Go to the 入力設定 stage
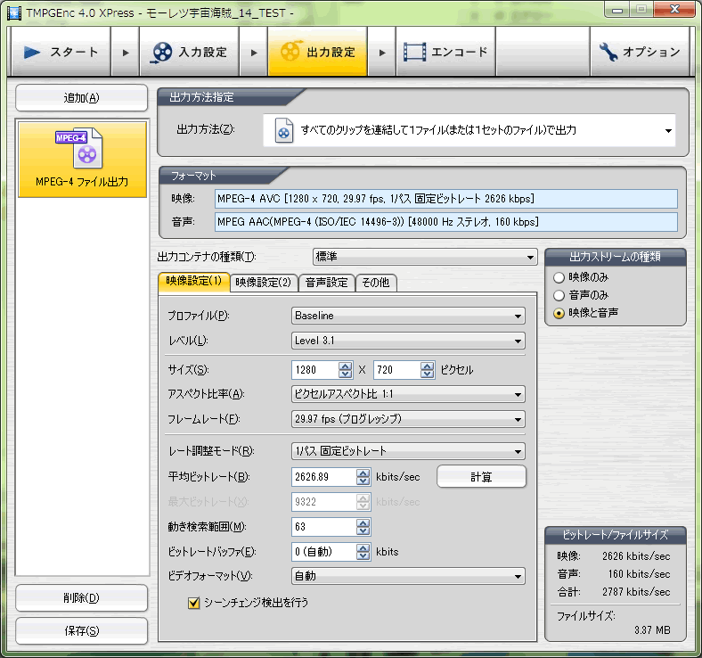This screenshot has height=658, width=702. coord(190,52)
